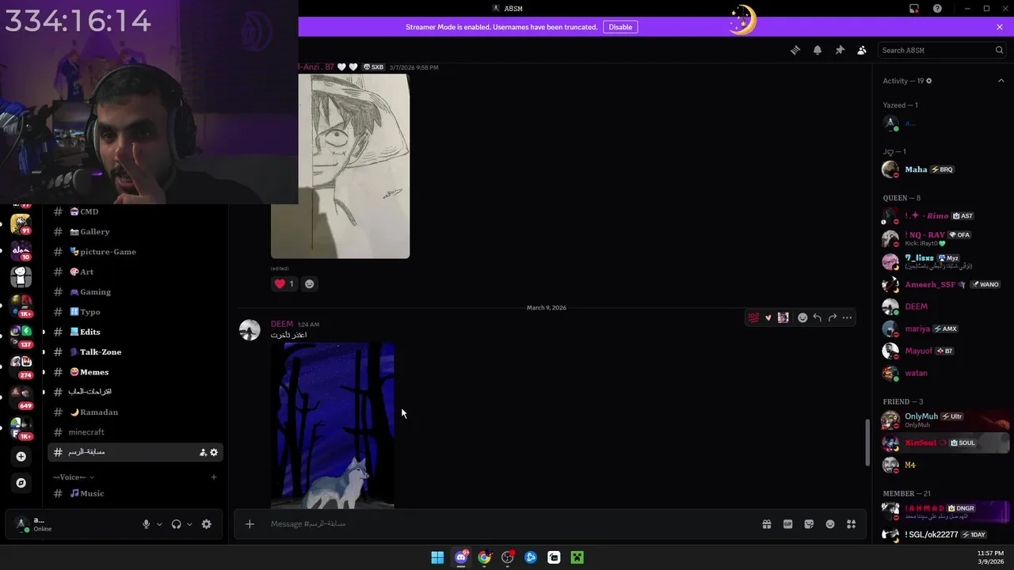The height and width of the screenshot is (570, 1014).
Task: Open User Settings gear
Action: coord(207,524)
